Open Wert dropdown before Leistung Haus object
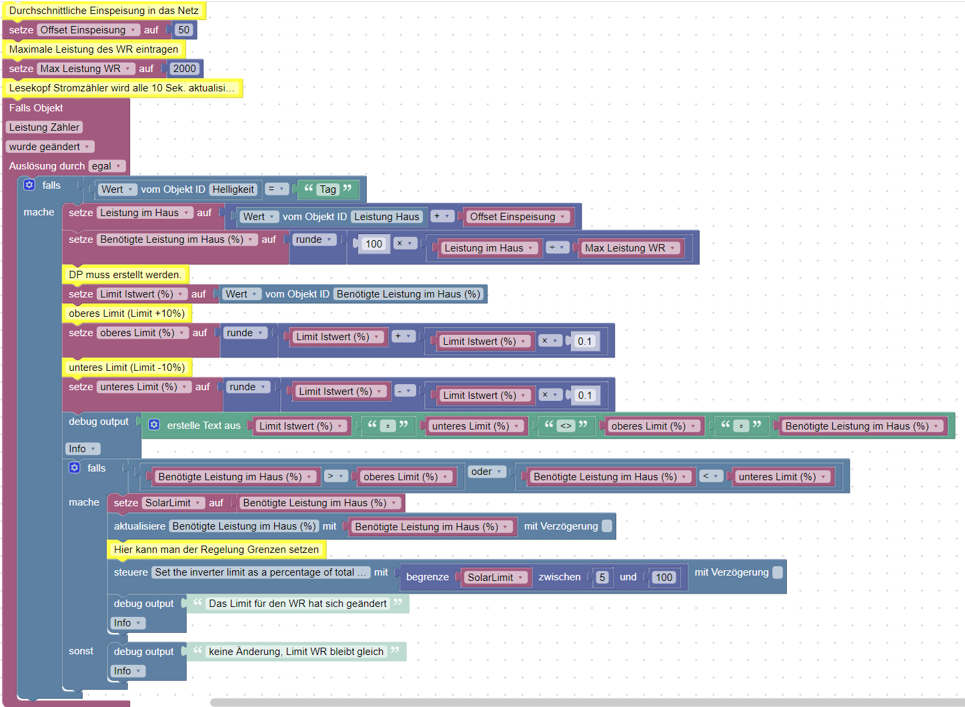 click(259, 217)
